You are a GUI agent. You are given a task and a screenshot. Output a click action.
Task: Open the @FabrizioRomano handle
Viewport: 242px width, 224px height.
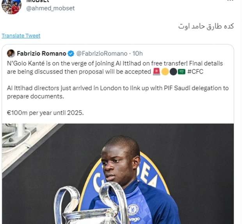102,54
